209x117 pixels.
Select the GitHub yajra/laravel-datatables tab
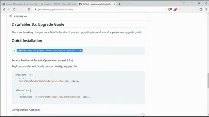[97, 4]
